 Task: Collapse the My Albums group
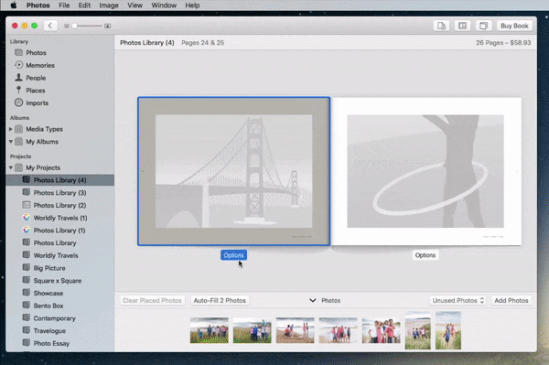[10, 142]
